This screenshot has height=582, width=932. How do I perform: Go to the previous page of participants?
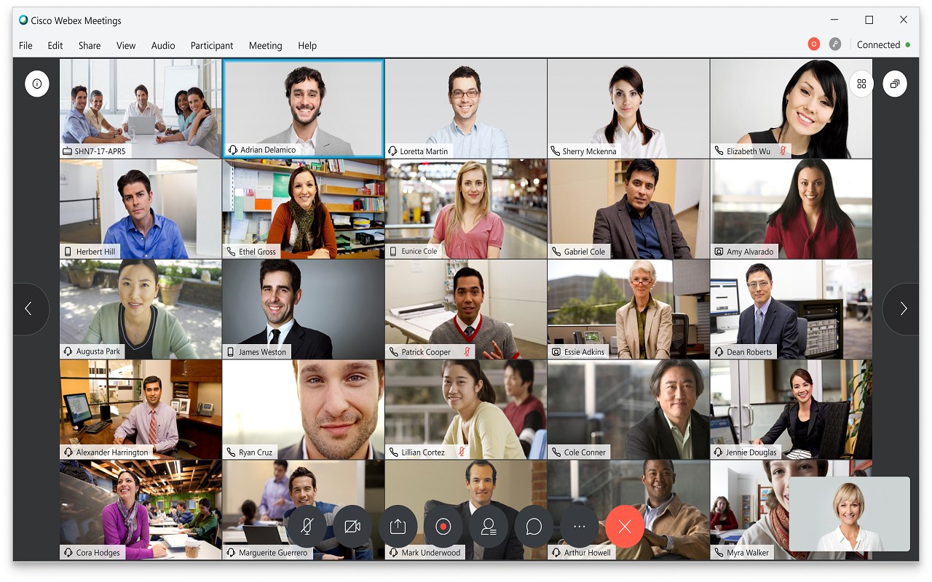[29, 309]
